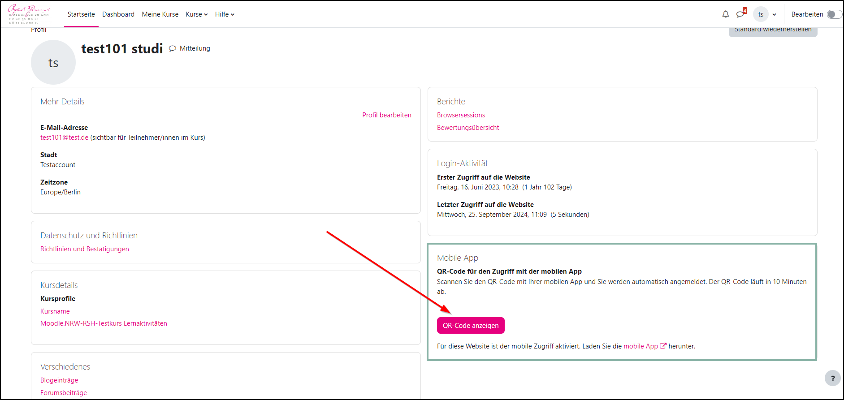Open Blogeinträge
844x400 pixels.
[x=59, y=380]
